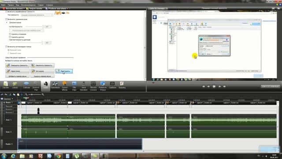Toggle the remove clicks checkbox
282x159 pixels.
click(10, 37)
